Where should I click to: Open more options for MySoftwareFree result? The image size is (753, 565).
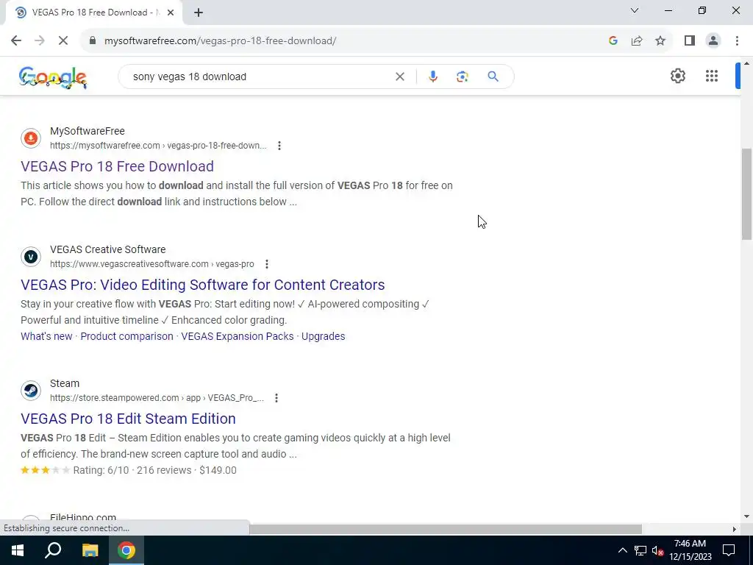point(279,146)
